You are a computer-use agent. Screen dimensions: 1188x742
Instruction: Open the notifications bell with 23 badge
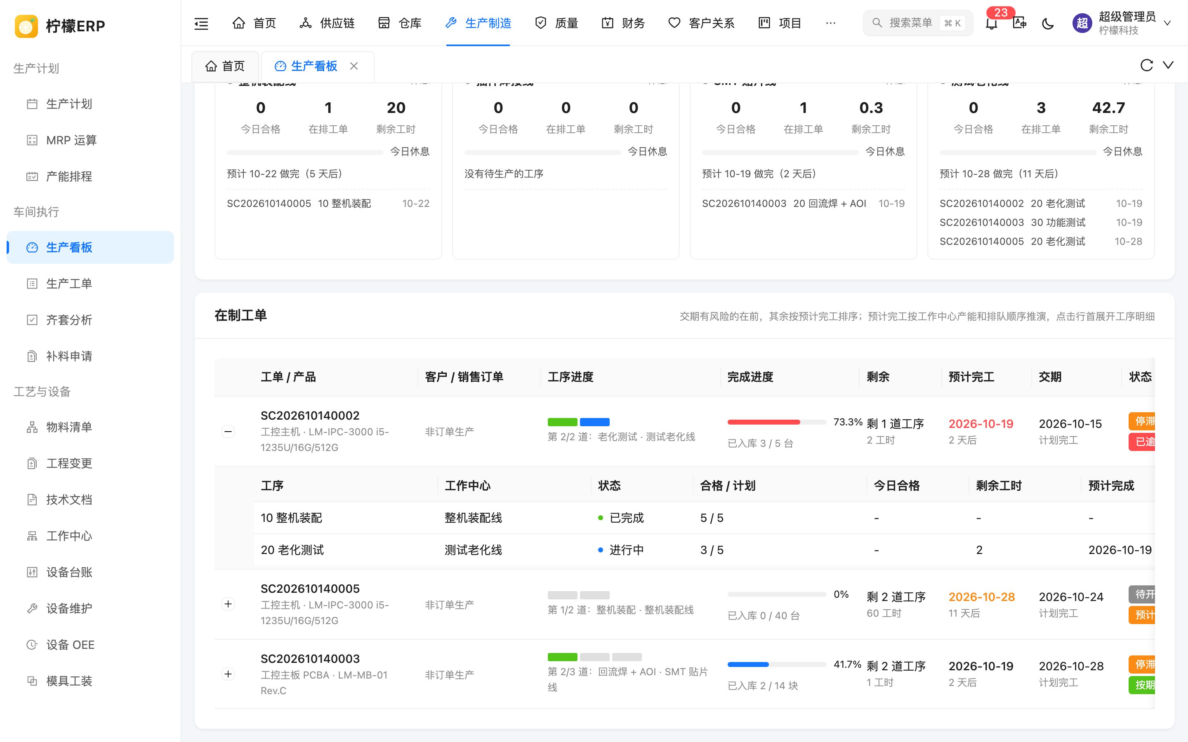pyautogui.click(x=992, y=23)
